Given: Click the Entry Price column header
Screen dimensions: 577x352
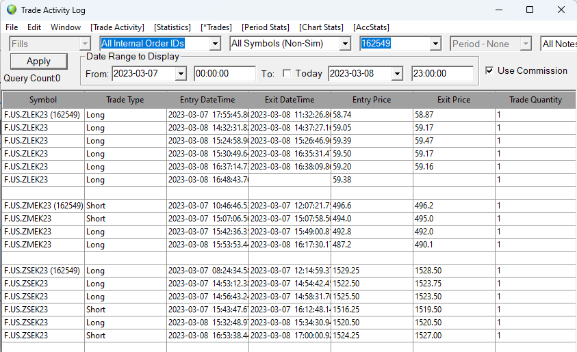Looking at the screenshot, I should [372, 100].
